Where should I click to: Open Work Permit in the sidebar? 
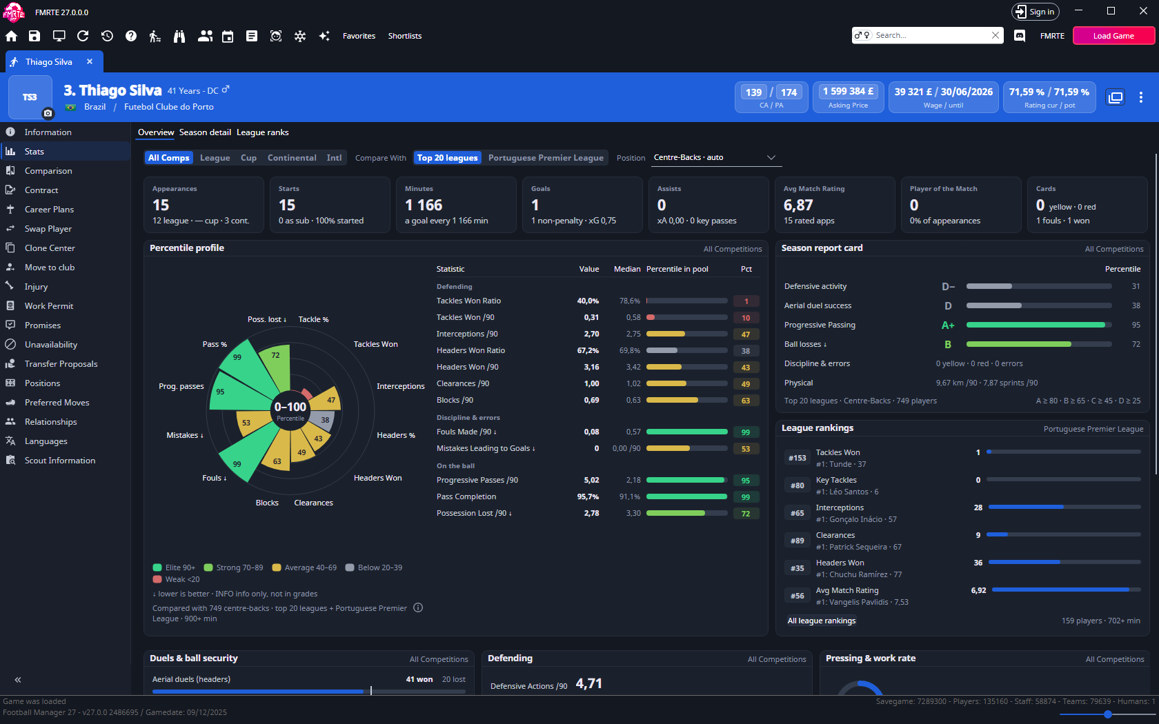click(66, 305)
